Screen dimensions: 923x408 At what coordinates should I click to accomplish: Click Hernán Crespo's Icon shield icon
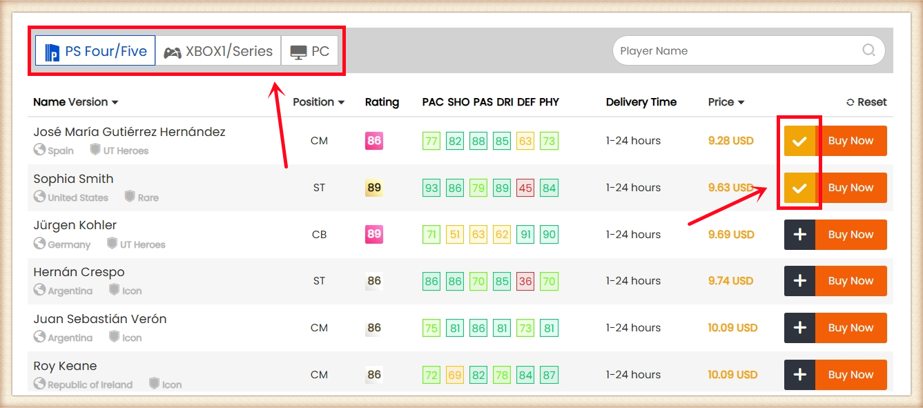pos(114,290)
